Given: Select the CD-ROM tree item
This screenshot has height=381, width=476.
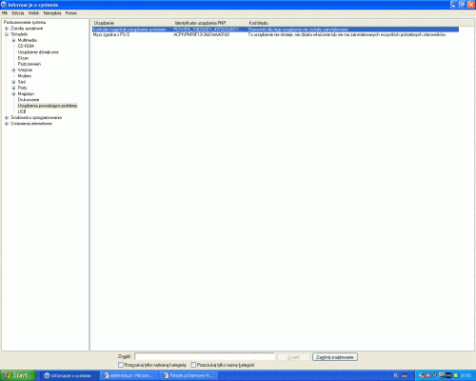Looking at the screenshot, I should 26,46.
